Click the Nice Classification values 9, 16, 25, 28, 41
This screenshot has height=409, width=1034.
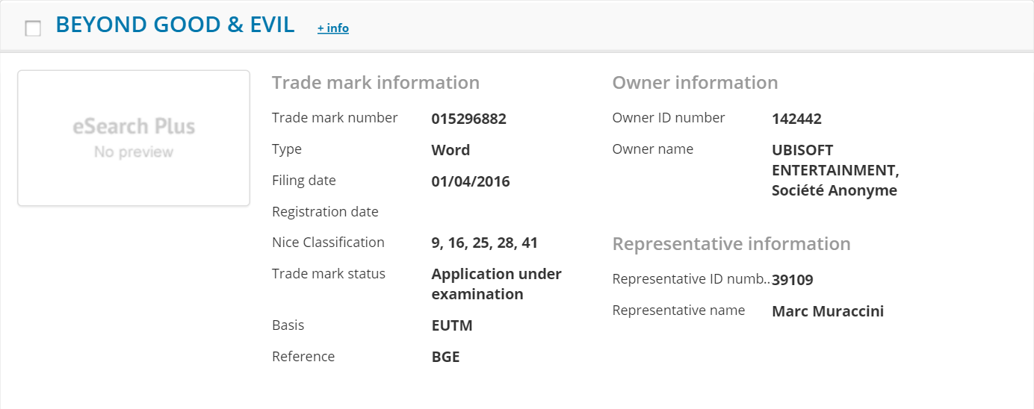pyautogui.click(x=484, y=243)
